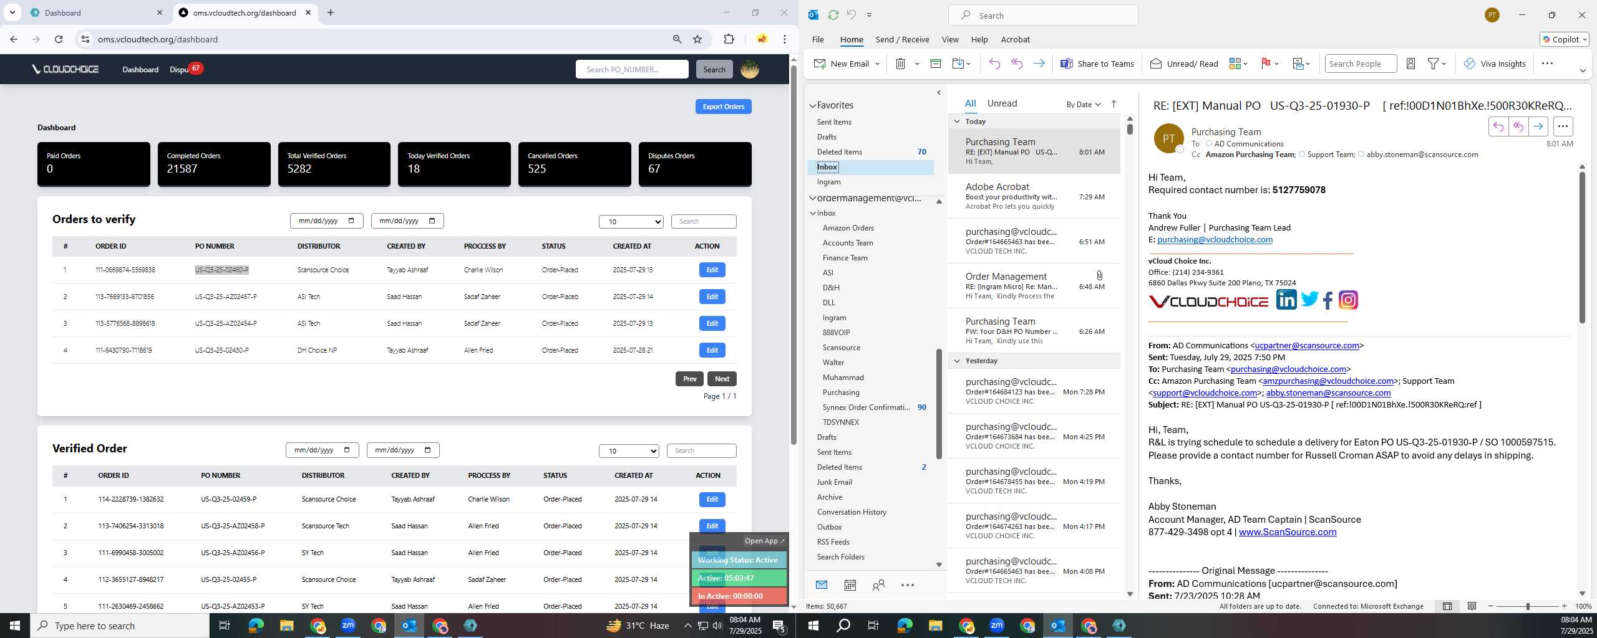Switch to Calendar view in Outlook
Viewport: 1597px width, 638px height.
tap(850, 585)
